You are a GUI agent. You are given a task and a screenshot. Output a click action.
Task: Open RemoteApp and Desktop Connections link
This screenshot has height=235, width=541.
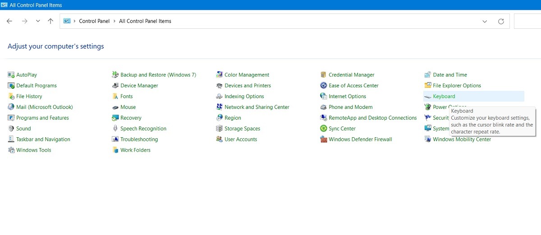pos(373,118)
